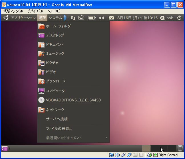Click the power session icon on the panel
The image size is (185, 159).
pos(179,18)
